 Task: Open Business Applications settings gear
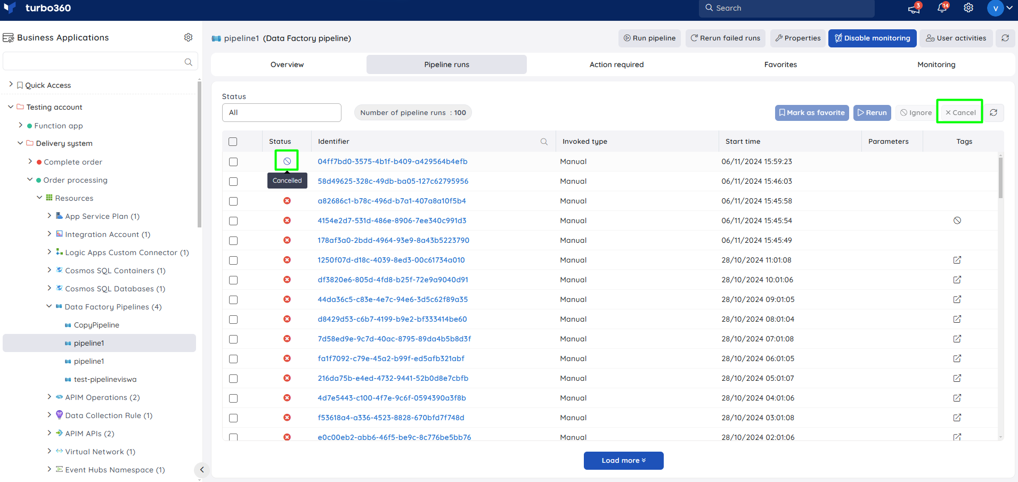click(188, 37)
